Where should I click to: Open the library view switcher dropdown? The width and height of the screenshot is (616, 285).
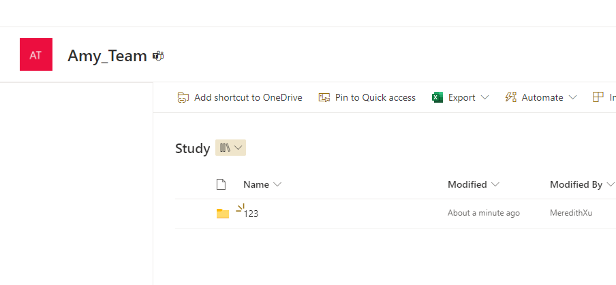click(230, 148)
